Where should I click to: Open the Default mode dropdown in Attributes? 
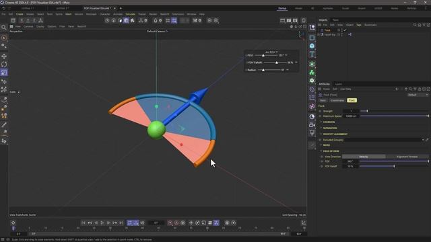coord(418,95)
